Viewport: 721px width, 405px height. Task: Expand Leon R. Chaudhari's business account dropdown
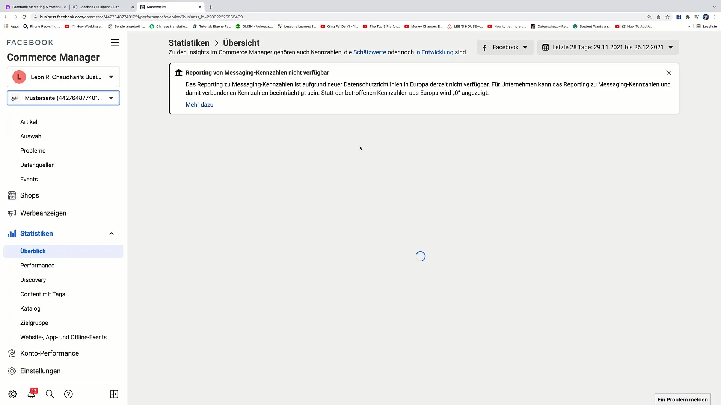click(x=111, y=76)
